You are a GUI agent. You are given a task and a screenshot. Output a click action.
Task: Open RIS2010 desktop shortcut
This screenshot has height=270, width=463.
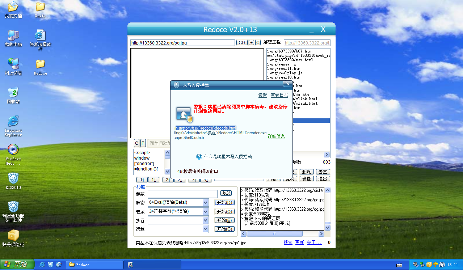(x=13, y=181)
